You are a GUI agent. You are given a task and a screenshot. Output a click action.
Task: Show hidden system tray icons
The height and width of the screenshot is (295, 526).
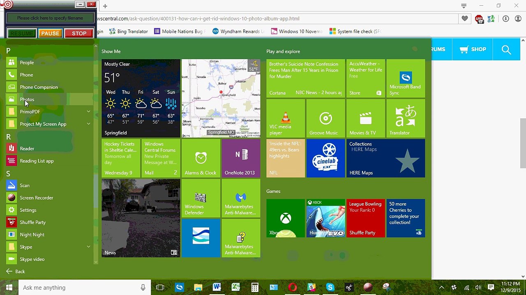441,287
